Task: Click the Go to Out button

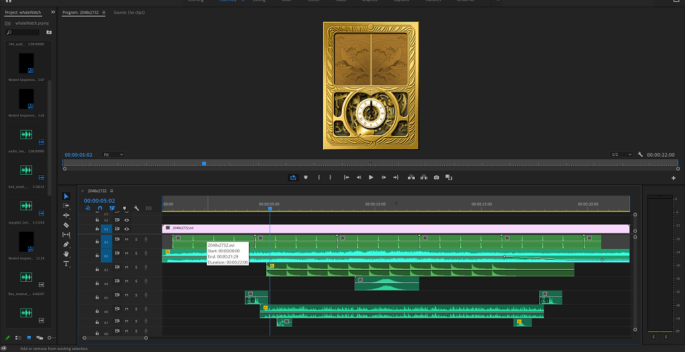Action: click(396, 177)
